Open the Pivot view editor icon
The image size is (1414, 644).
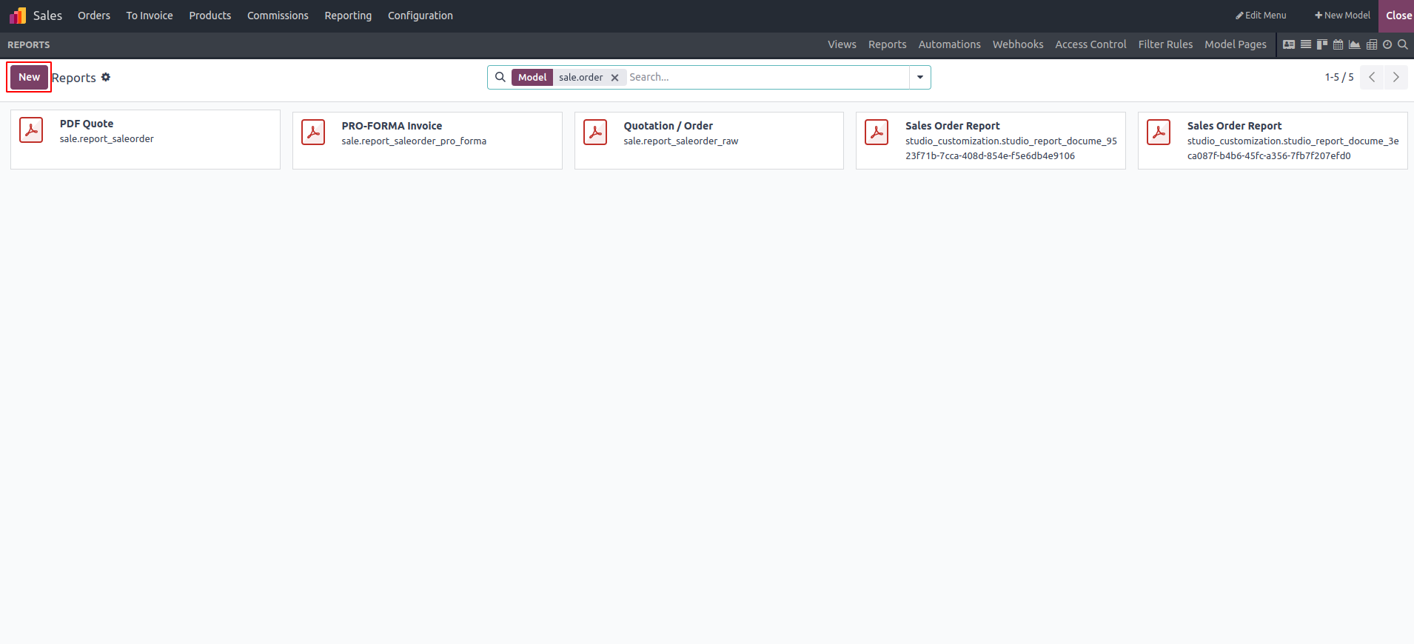pos(1372,44)
